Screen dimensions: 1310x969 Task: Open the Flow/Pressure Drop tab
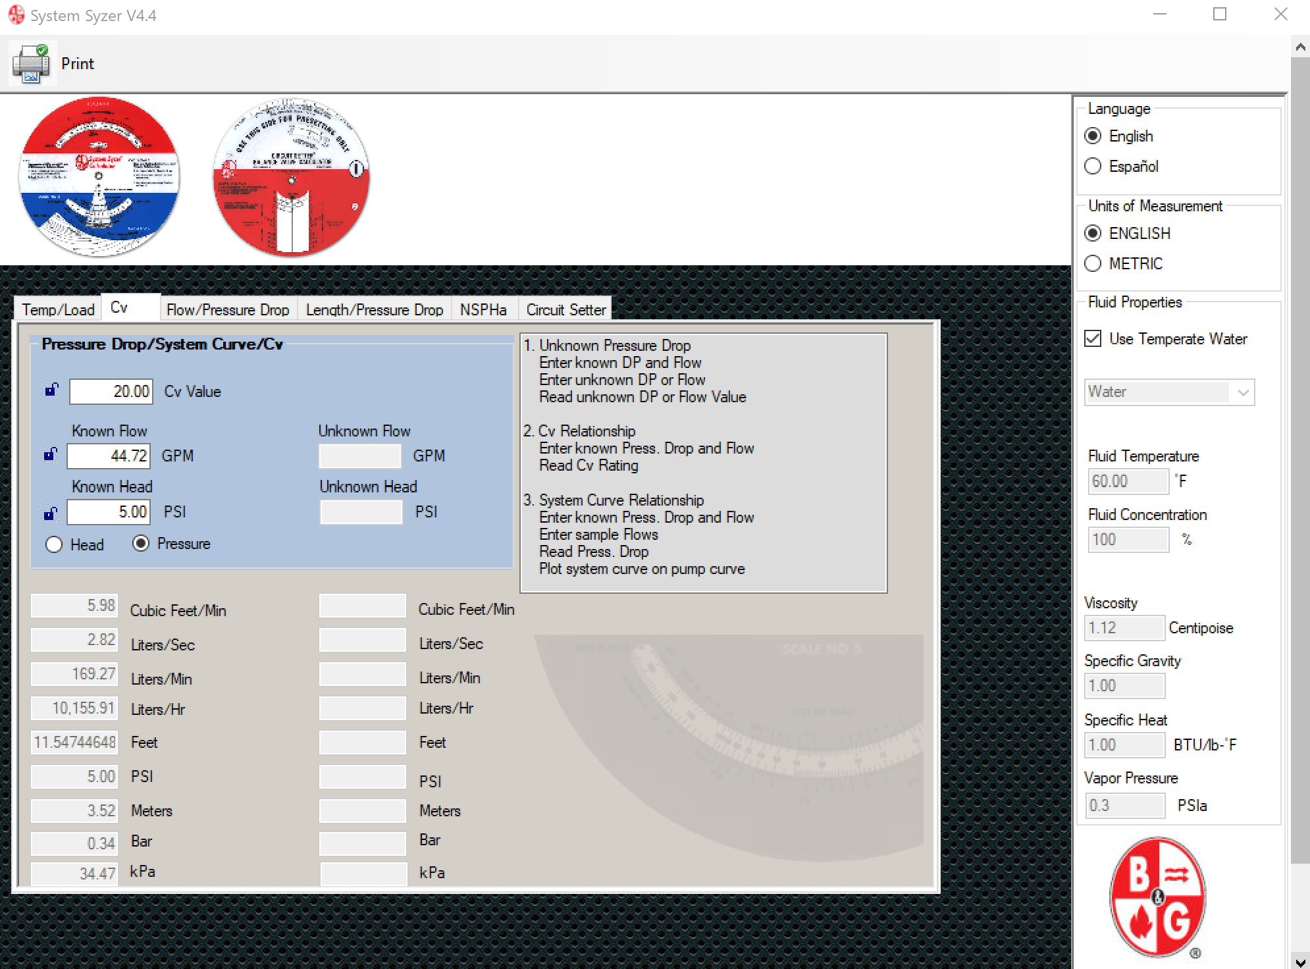(228, 309)
